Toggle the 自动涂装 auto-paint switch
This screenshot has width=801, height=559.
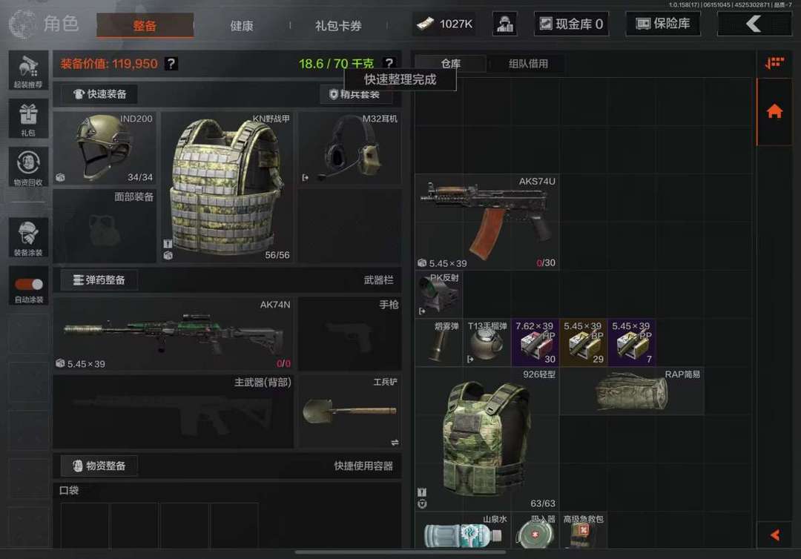pos(29,285)
